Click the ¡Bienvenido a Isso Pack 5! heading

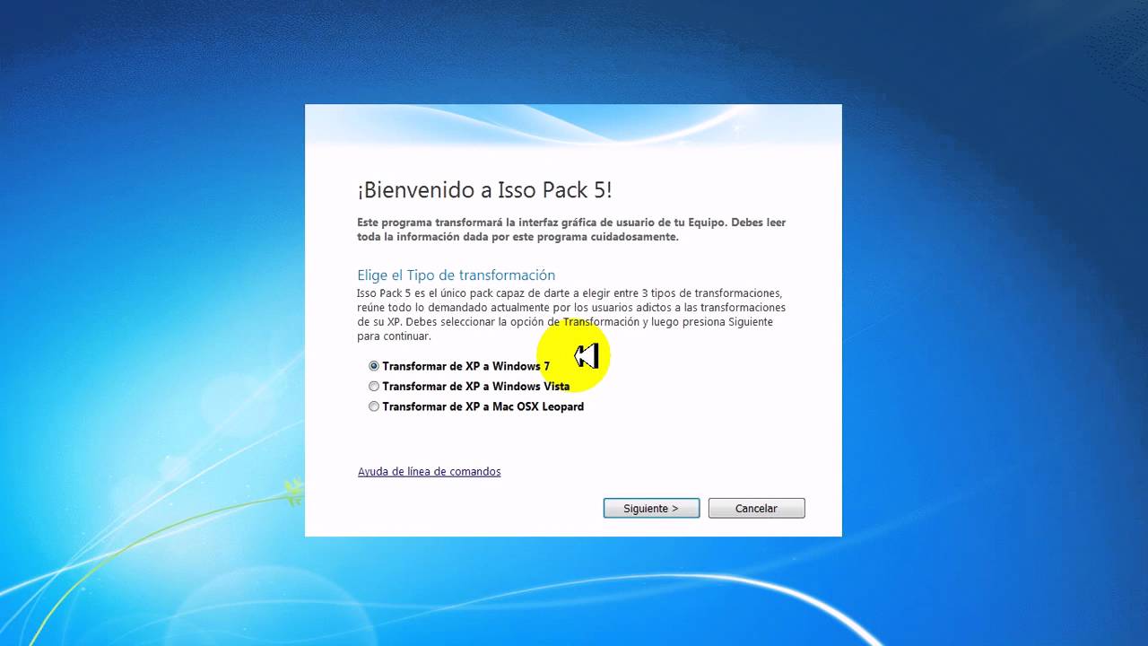(484, 190)
